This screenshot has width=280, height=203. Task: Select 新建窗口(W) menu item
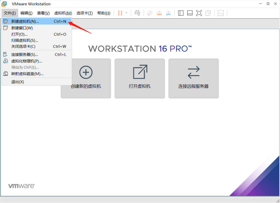tap(37, 28)
